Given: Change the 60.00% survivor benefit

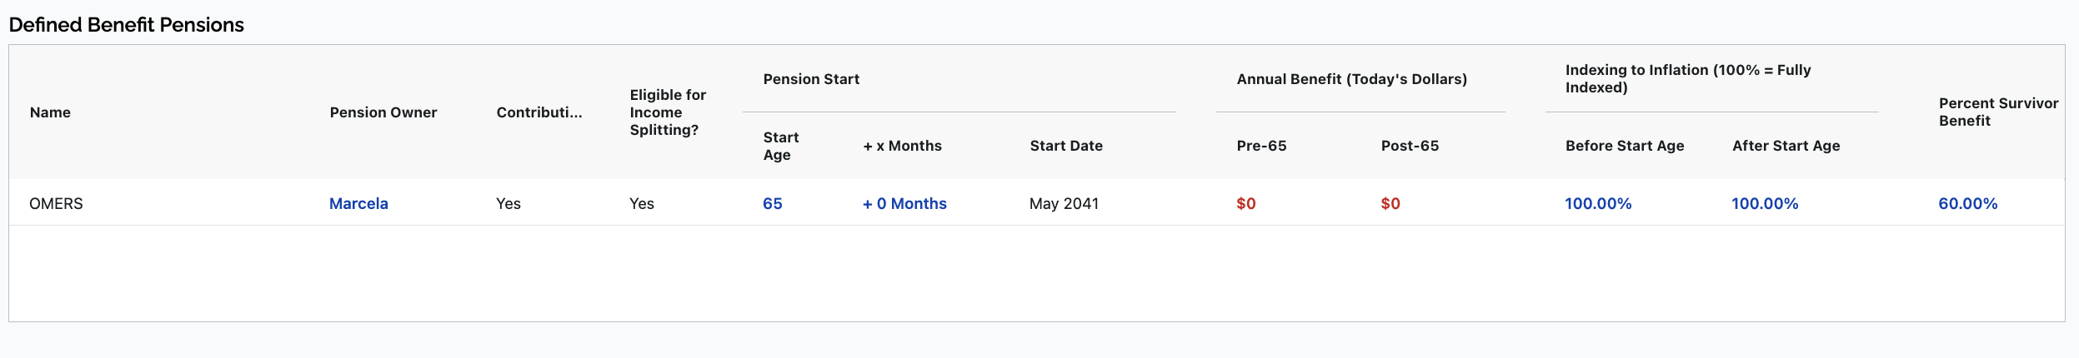Looking at the screenshot, I should 1968,203.
